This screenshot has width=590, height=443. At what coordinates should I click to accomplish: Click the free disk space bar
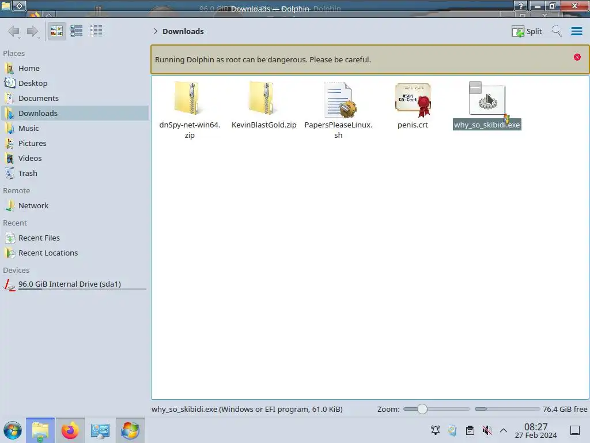tap(507, 409)
